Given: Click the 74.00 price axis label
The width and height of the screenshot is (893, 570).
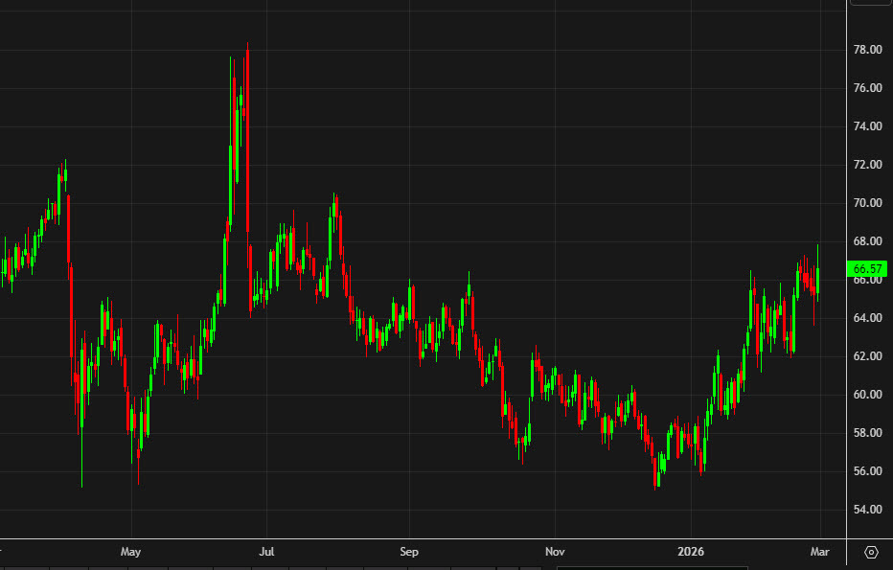Looking at the screenshot, I should point(867,126).
